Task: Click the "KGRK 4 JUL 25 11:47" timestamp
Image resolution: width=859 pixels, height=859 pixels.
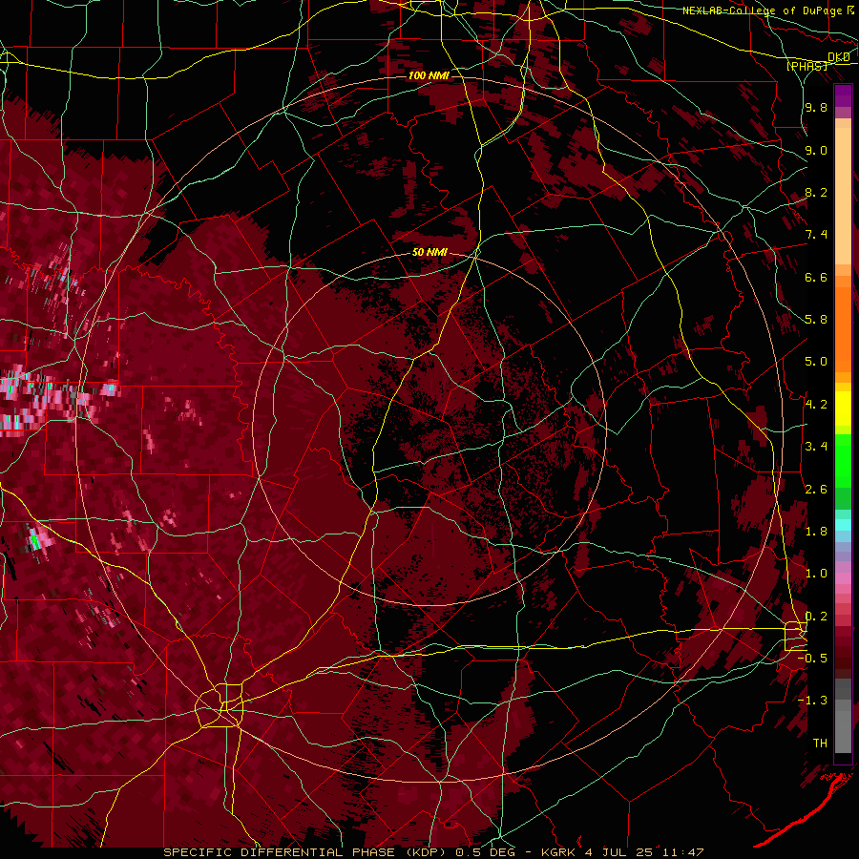Action: pos(622,852)
